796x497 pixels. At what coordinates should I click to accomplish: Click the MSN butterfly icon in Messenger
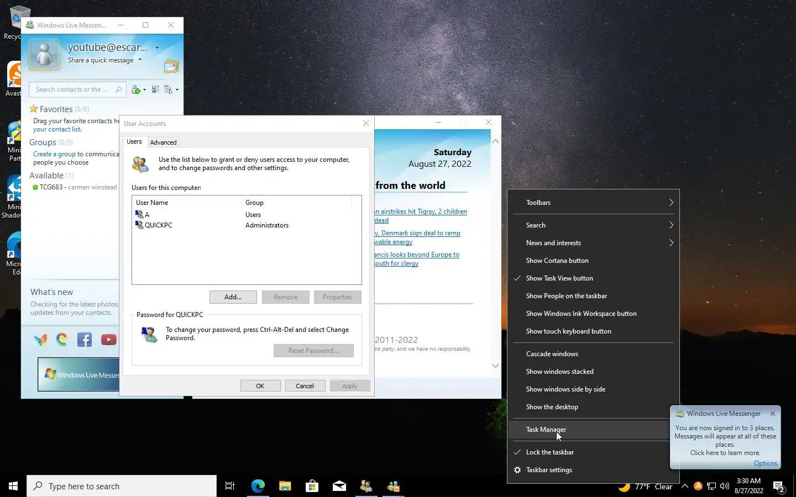pos(40,340)
